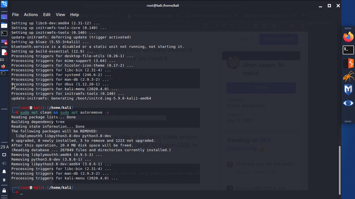Maximize the terminal window
This screenshot has width=355, height=199.
[329, 6]
